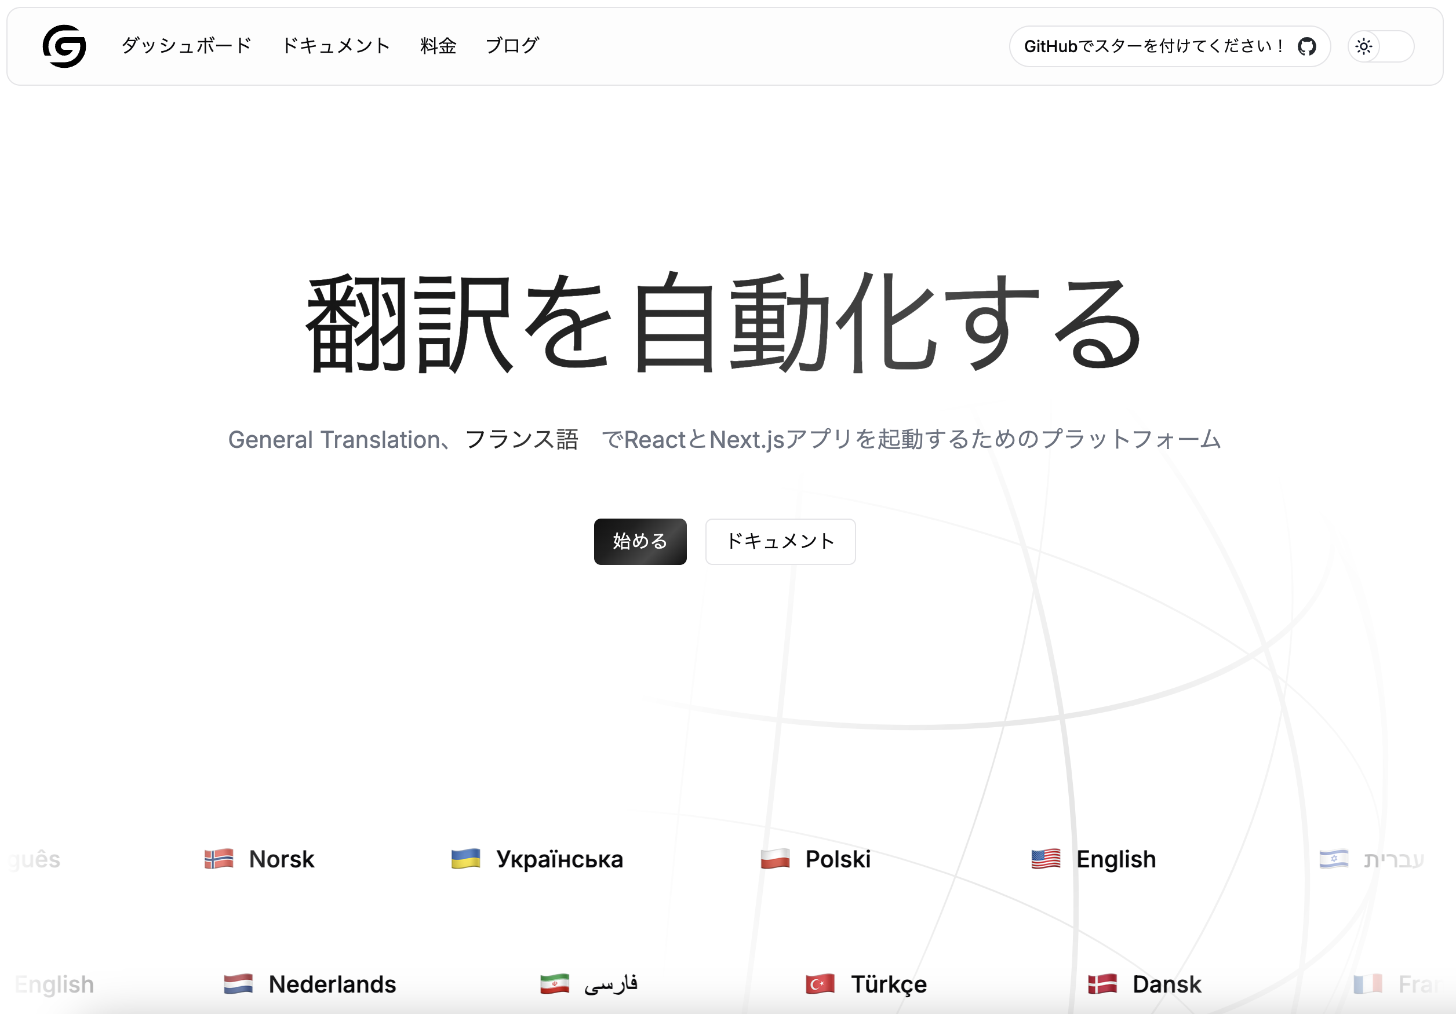This screenshot has width=1456, height=1014.
Task: Open ダッシュボード in the navigation bar
Action: point(187,46)
